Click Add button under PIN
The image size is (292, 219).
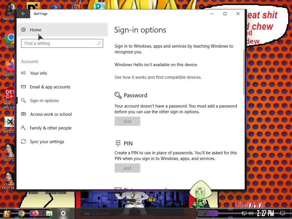coord(127,168)
